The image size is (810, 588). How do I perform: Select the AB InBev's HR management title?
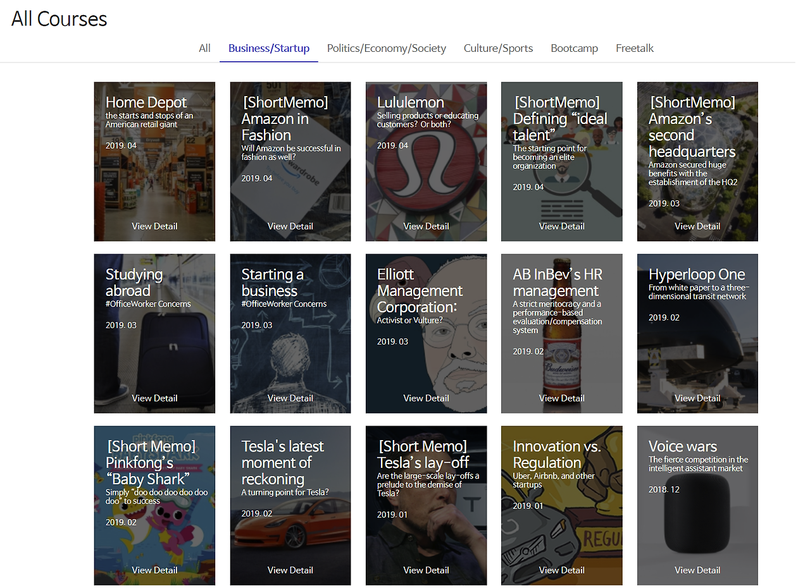tap(558, 283)
